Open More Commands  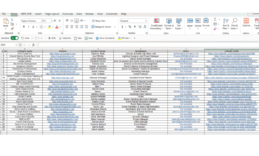pyautogui.click(x=105, y=38)
